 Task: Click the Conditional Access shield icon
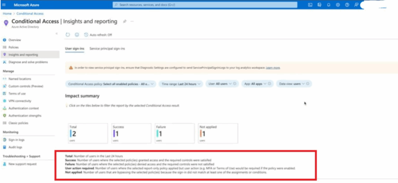coord(6,23)
